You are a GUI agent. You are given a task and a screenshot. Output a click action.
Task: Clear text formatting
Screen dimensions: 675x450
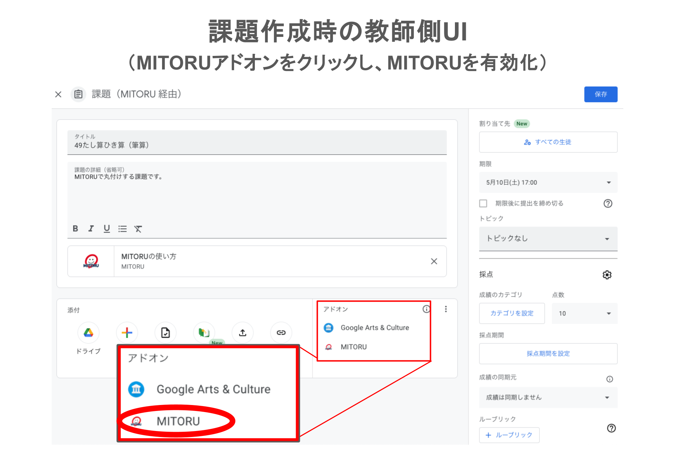pyautogui.click(x=138, y=229)
